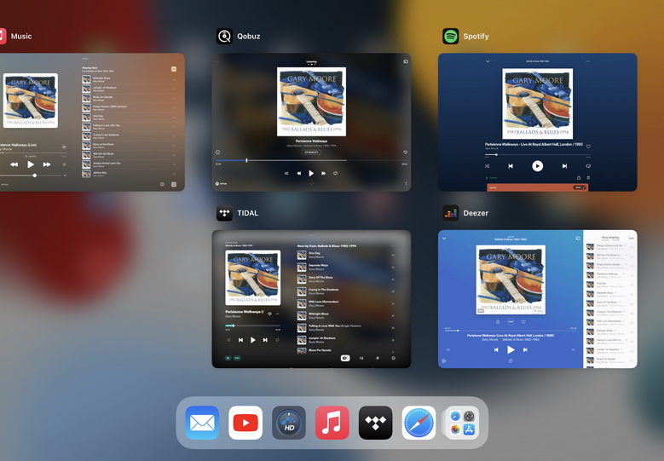664x461 pixels.
Task: Play the track in Spotify window
Action: coord(537,166)
